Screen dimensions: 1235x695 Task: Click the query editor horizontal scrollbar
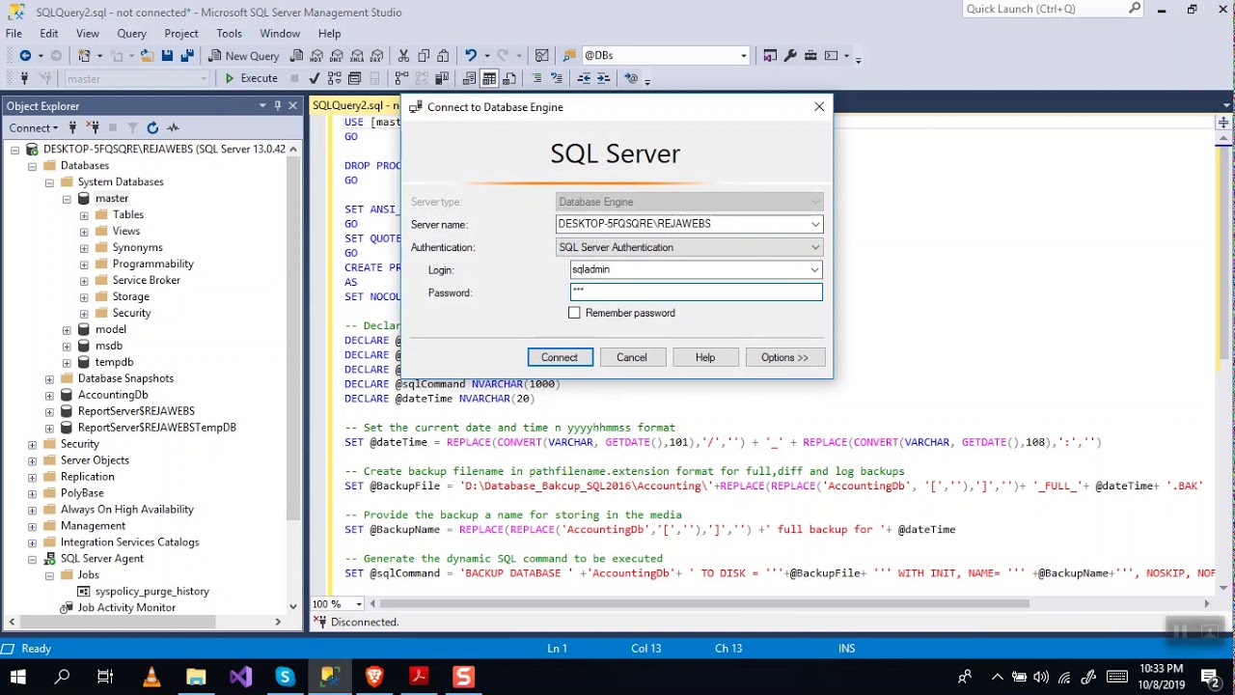click(x=704, y=604)
